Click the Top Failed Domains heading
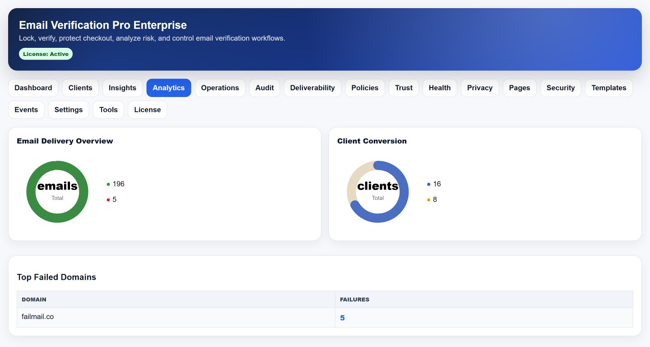650x347 pixels. coord(56,277)
